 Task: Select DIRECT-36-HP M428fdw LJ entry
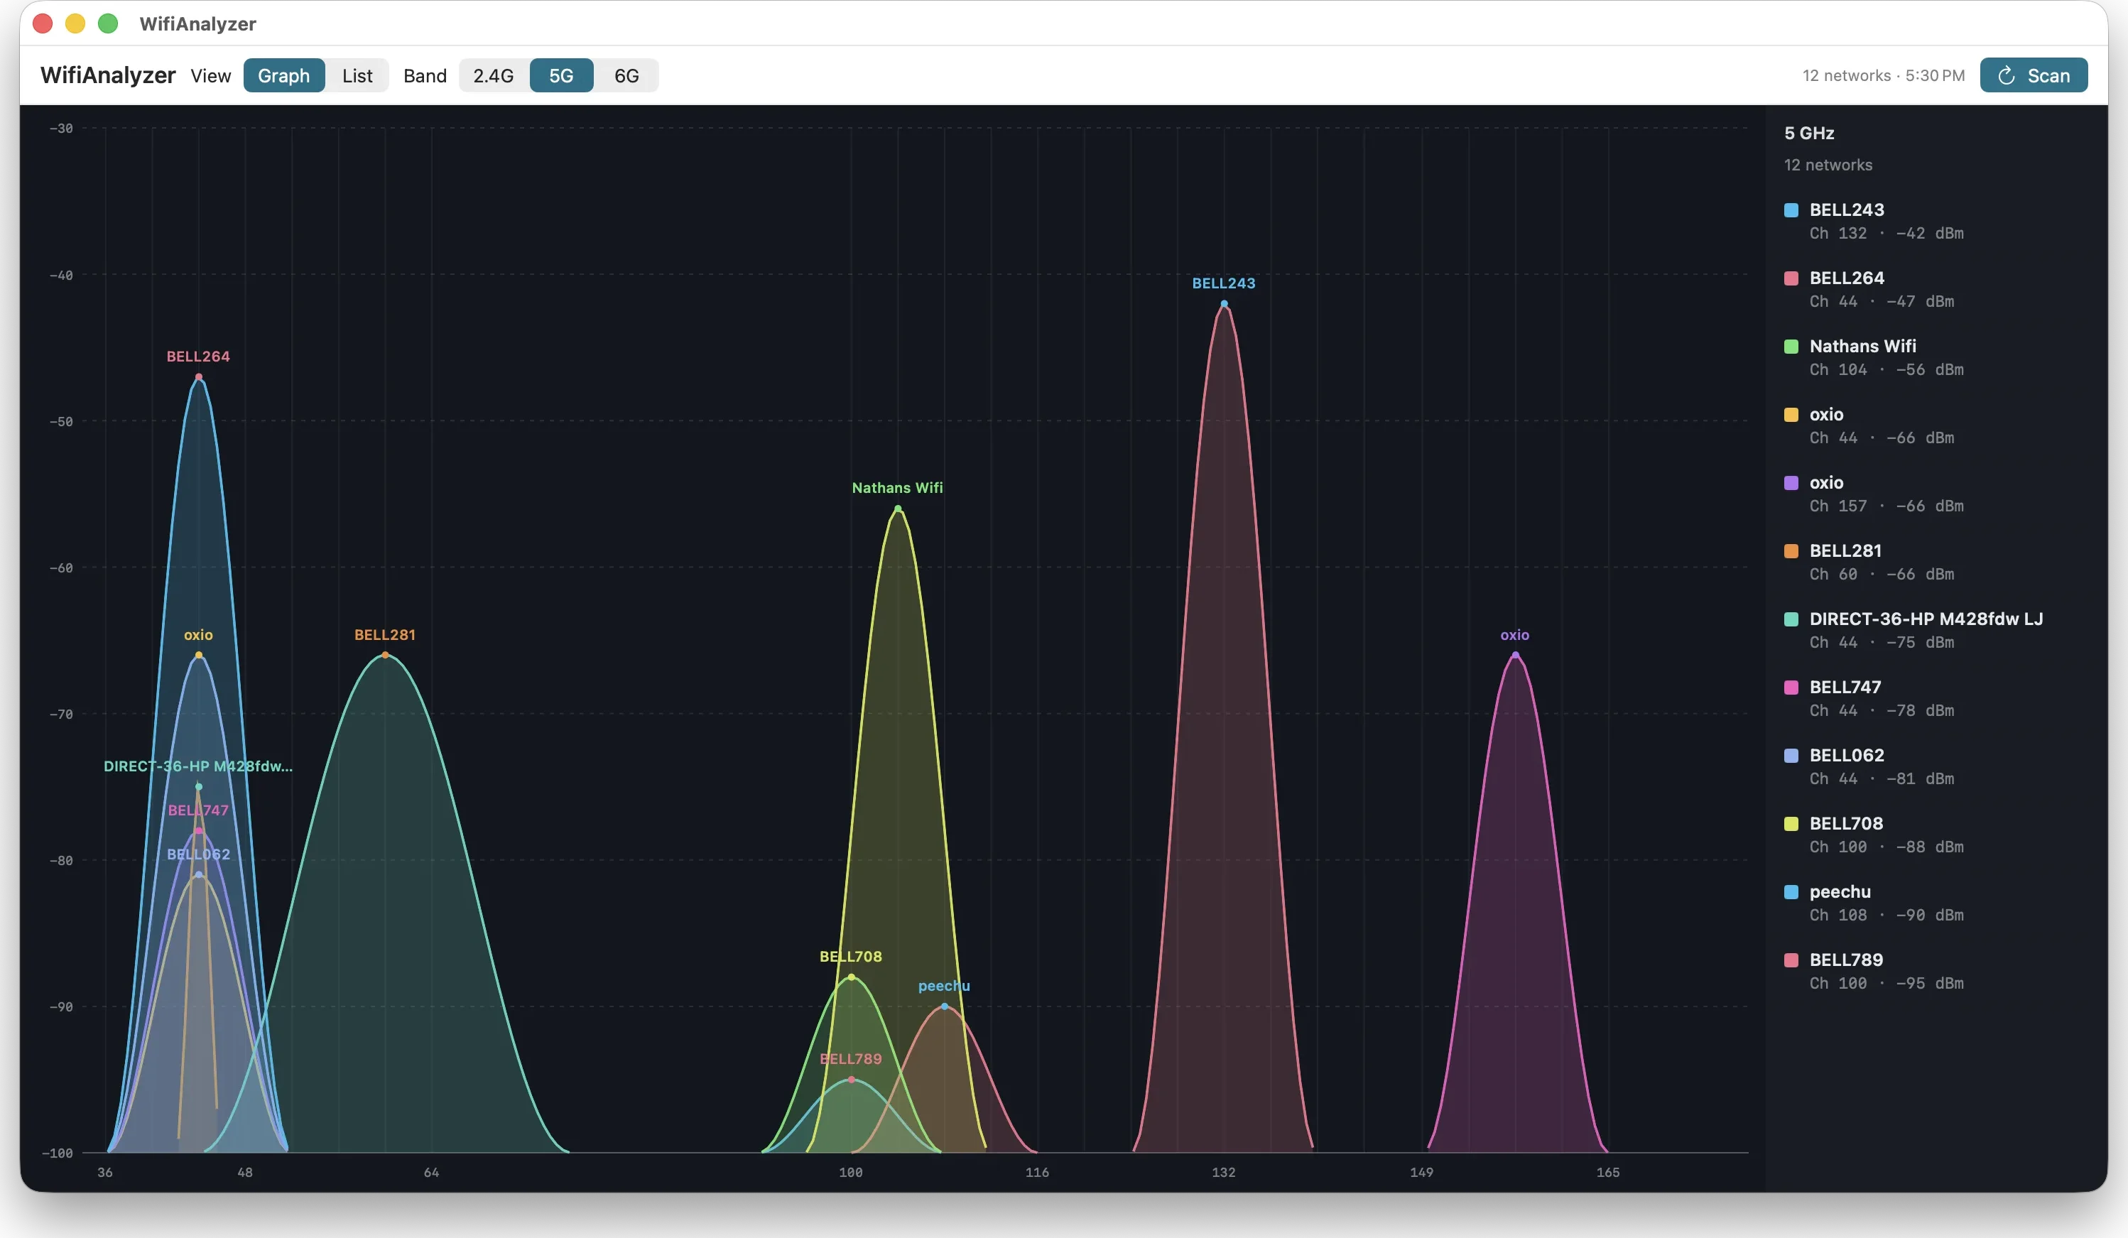1936,630
